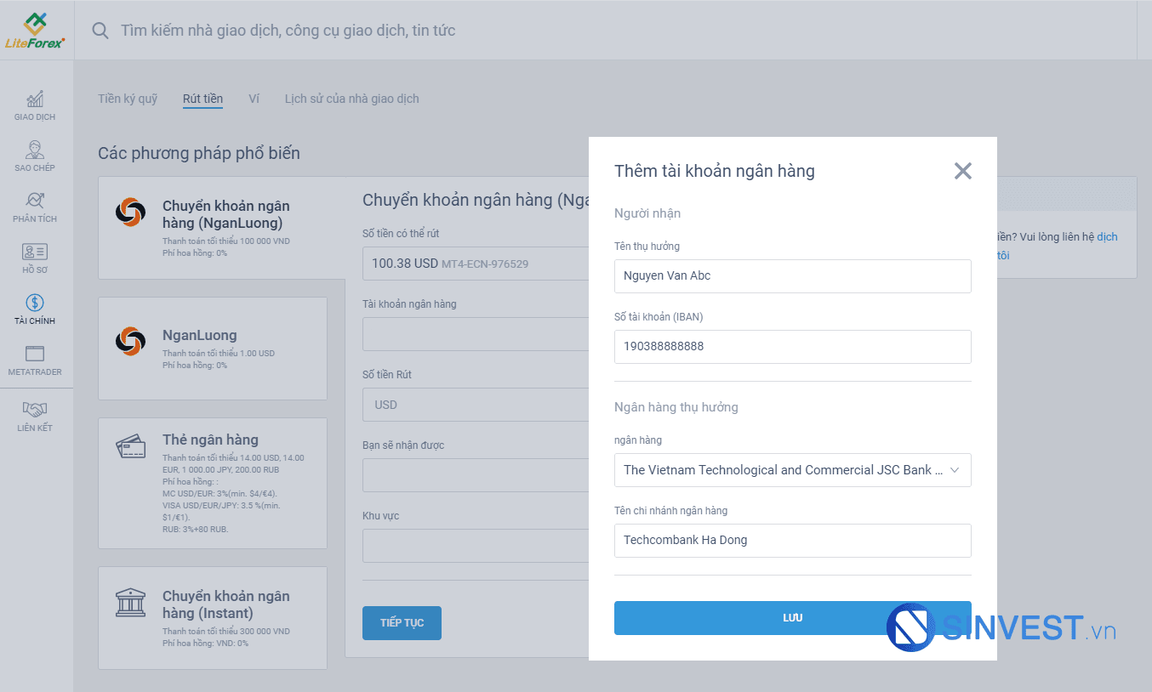Click the Instant bank transfer building icon
The width and height of the screenshot is (1152, 692).
(130, 603)
